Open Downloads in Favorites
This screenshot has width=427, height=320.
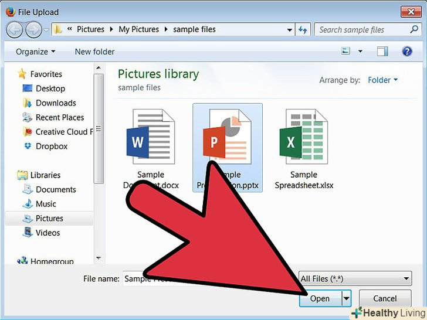tap(56, 103)
